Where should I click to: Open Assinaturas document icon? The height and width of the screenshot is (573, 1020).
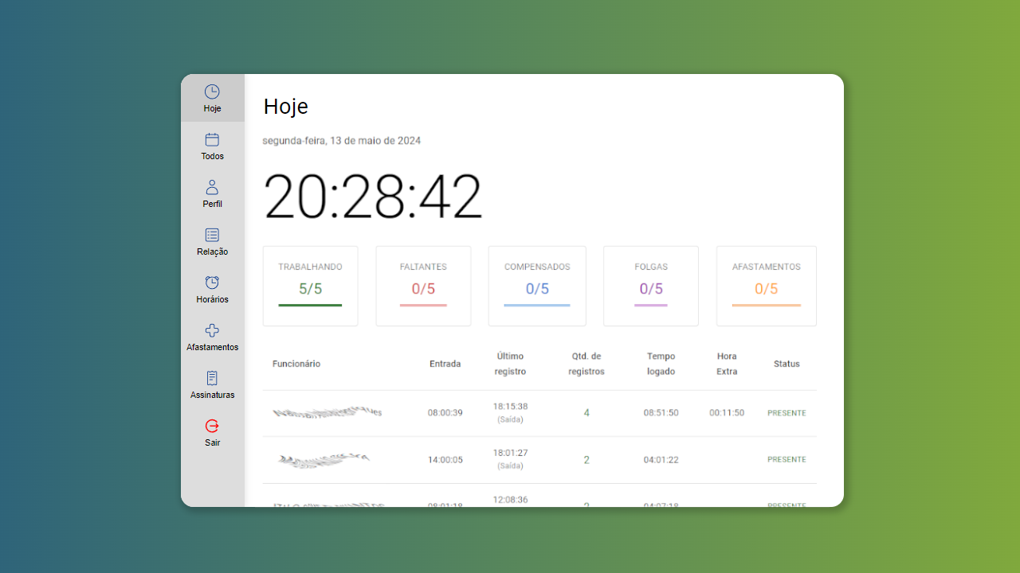212,379
